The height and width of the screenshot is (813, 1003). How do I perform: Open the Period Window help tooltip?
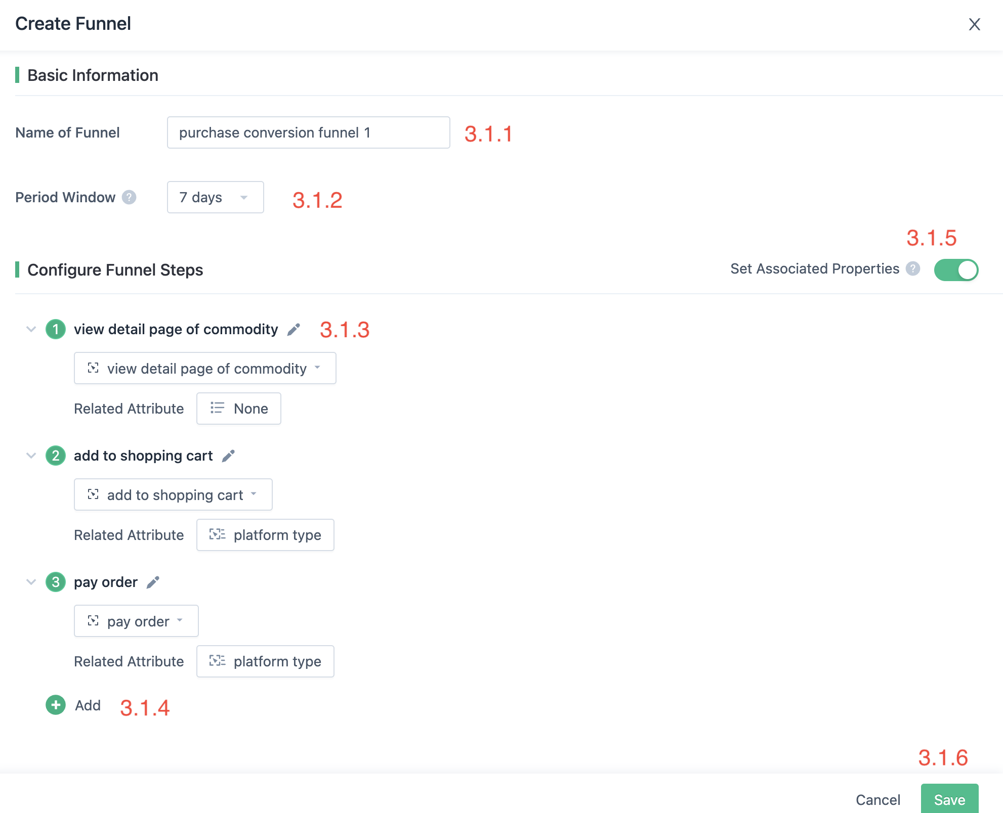tap(130, 197)
